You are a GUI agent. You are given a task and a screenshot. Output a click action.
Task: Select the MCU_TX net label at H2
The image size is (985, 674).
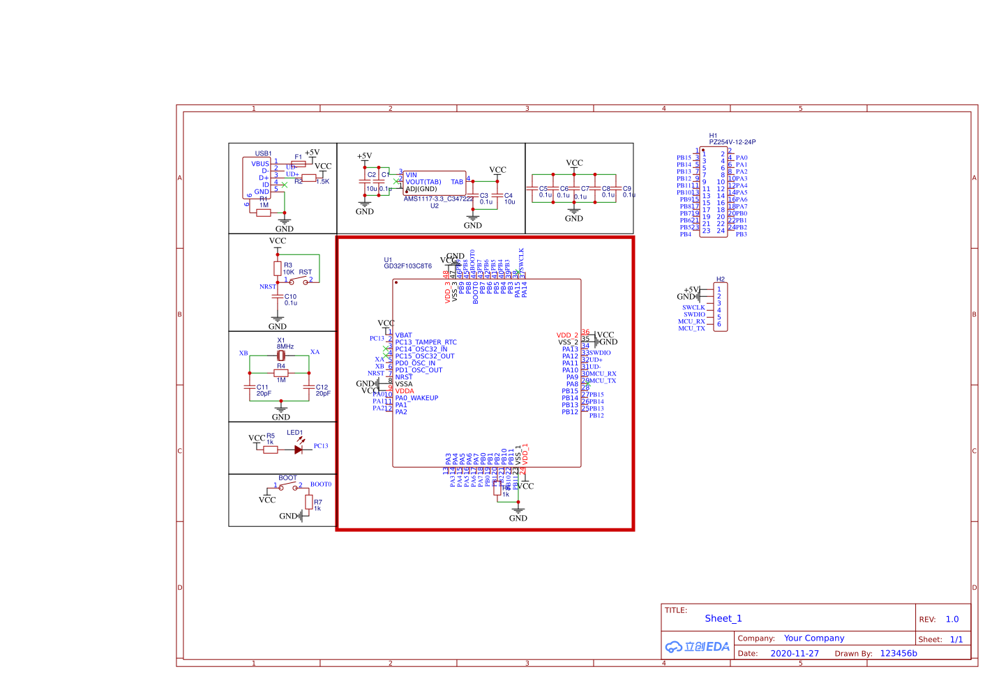pos(691,328)
